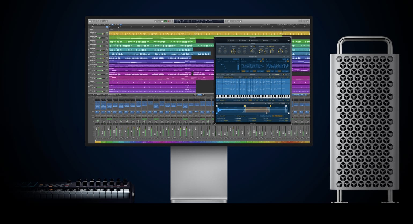The image size is (413, 224).
Task: Click the red Record button
Action: 168,21
